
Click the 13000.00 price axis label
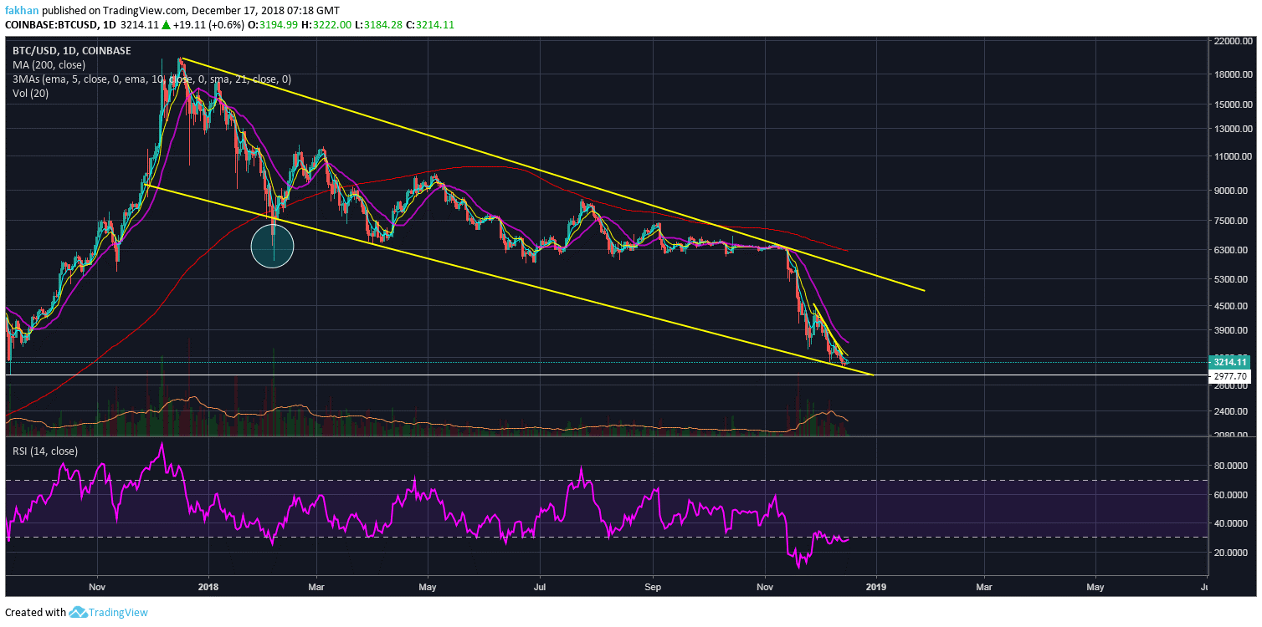[x=1235, y=129]
